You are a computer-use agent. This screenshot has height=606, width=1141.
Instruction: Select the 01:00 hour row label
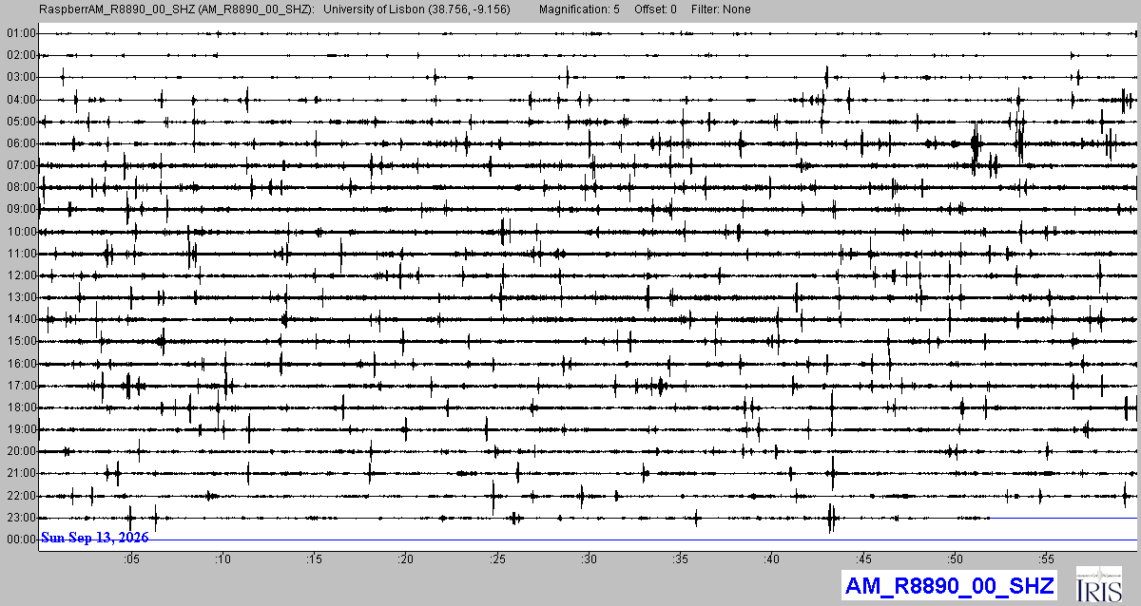click(x=21, y=33)
